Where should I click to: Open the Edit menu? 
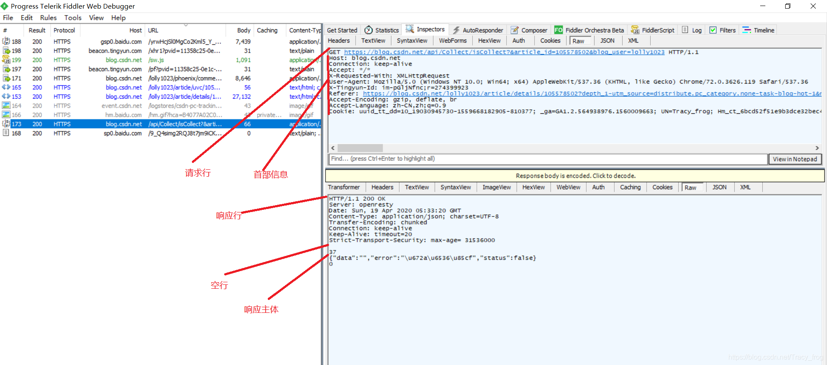[27, 18]
